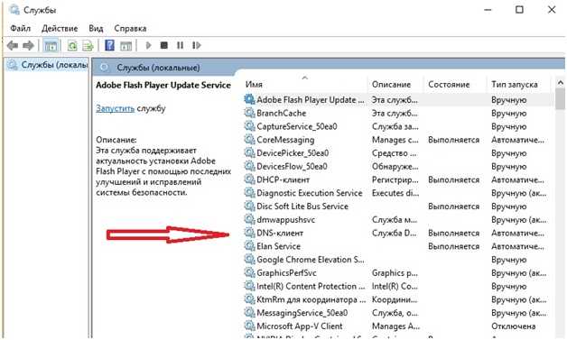Select the CoreMessaging service name
This screenshot has width=567, height=340.
coord(285,140)
